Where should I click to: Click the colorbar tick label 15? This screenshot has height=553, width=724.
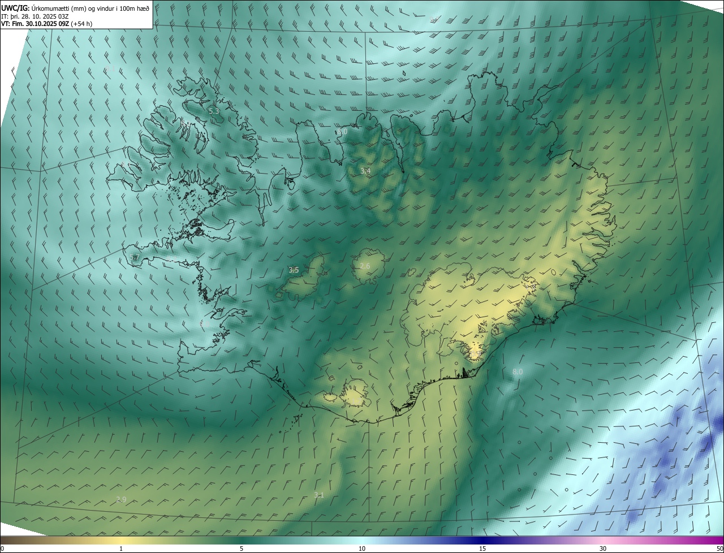482,549
